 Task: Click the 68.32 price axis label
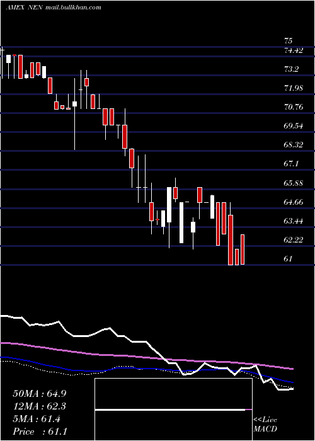(x=294, y=145)
